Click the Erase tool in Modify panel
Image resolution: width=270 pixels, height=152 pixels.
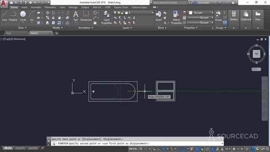tap(67, 13)
